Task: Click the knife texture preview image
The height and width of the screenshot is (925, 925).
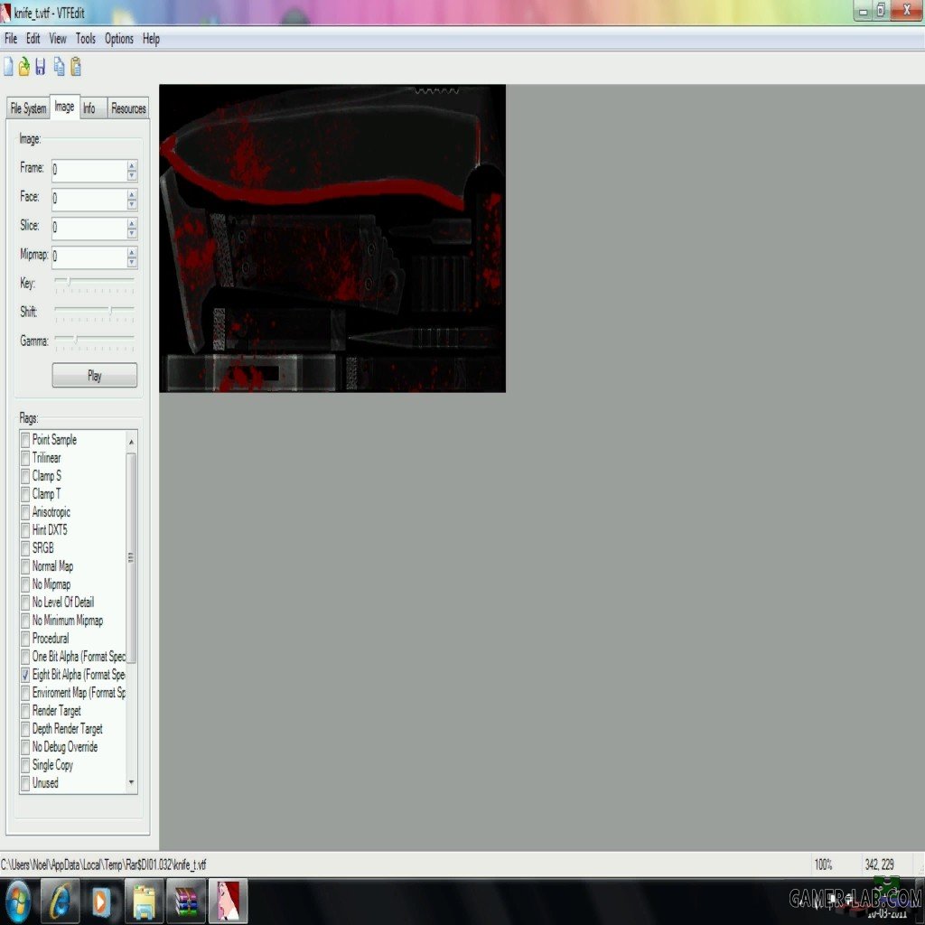Action: 332,238
